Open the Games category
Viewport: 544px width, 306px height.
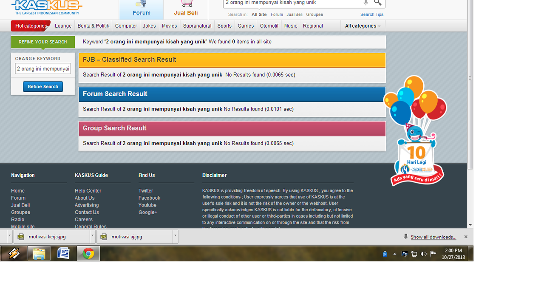tap(246, 26)
